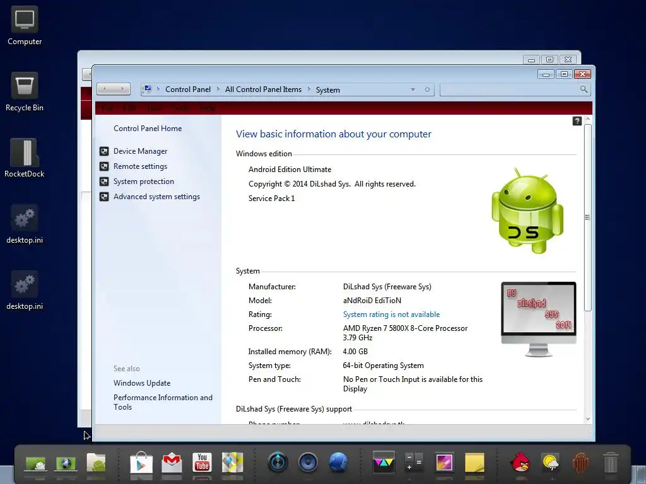Image resolution: width=646 pixels, height=484 pixels.
Task: Open the weather icon in the dock
Action: click(550, 463)
